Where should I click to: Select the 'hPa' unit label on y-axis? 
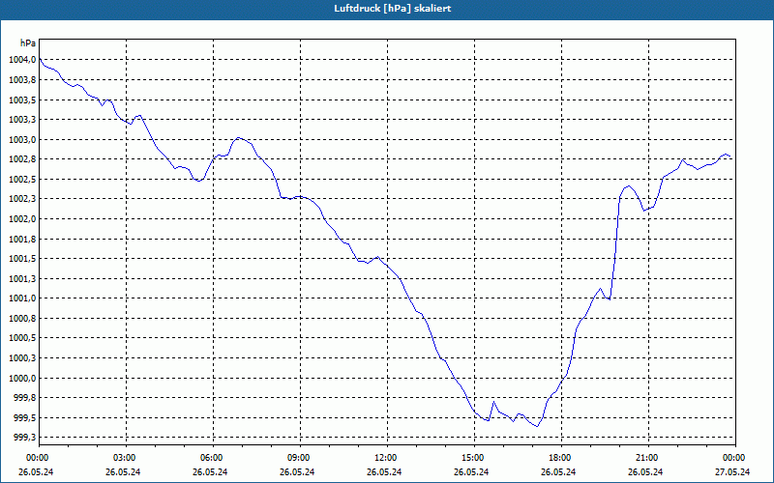click(x=28, y=43)
